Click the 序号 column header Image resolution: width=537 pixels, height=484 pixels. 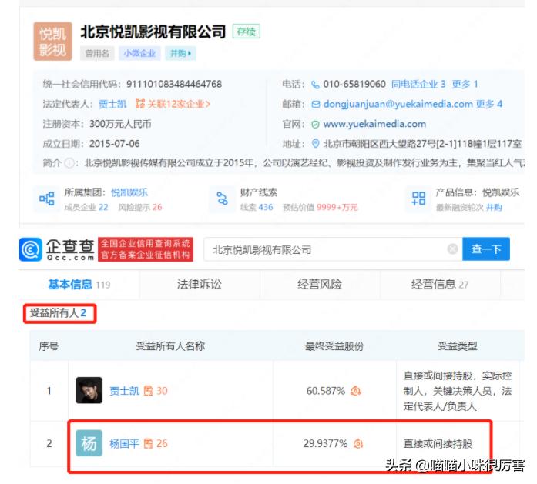point(49,346)
